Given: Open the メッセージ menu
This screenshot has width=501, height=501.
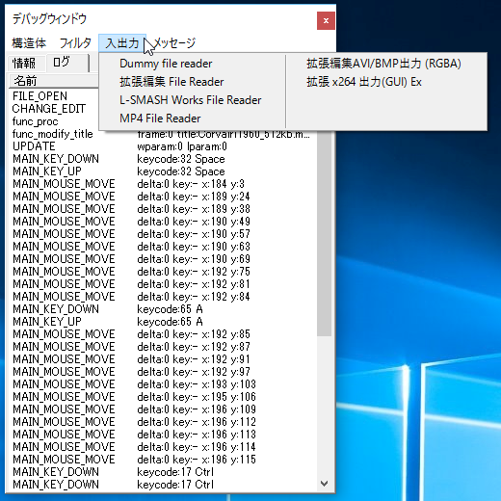Looking at the screenshot, I should coord(174,42).
